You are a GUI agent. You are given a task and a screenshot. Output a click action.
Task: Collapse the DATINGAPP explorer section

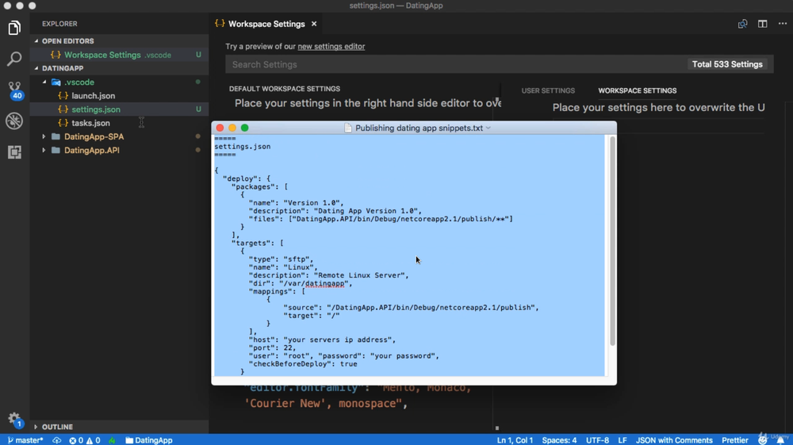pyautogui.click(x=63, y=68)
